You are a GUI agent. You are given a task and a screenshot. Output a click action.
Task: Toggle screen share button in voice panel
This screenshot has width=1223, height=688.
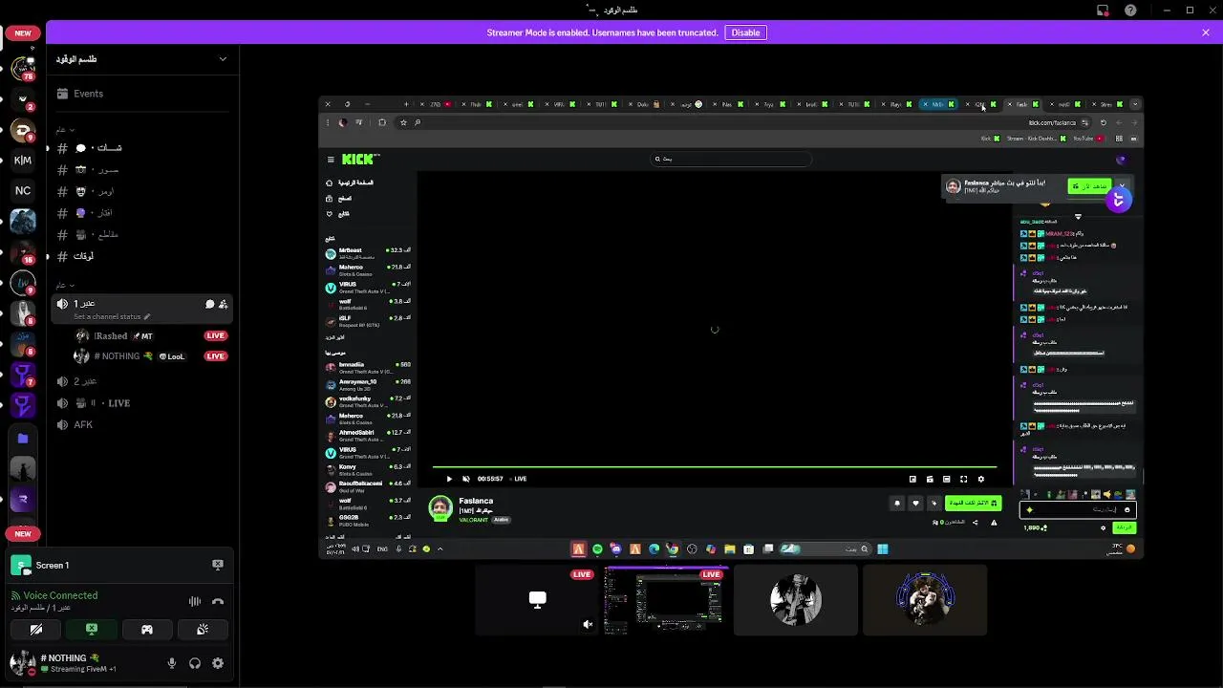click(x=92, y=630)
